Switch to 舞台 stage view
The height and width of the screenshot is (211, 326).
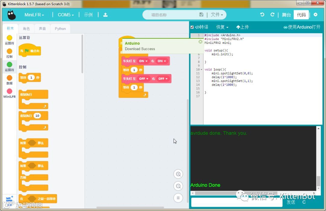pos(286,15)
